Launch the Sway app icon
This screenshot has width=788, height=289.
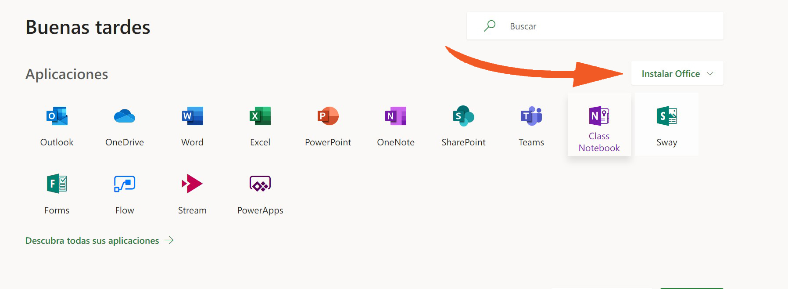coord(667,116)
